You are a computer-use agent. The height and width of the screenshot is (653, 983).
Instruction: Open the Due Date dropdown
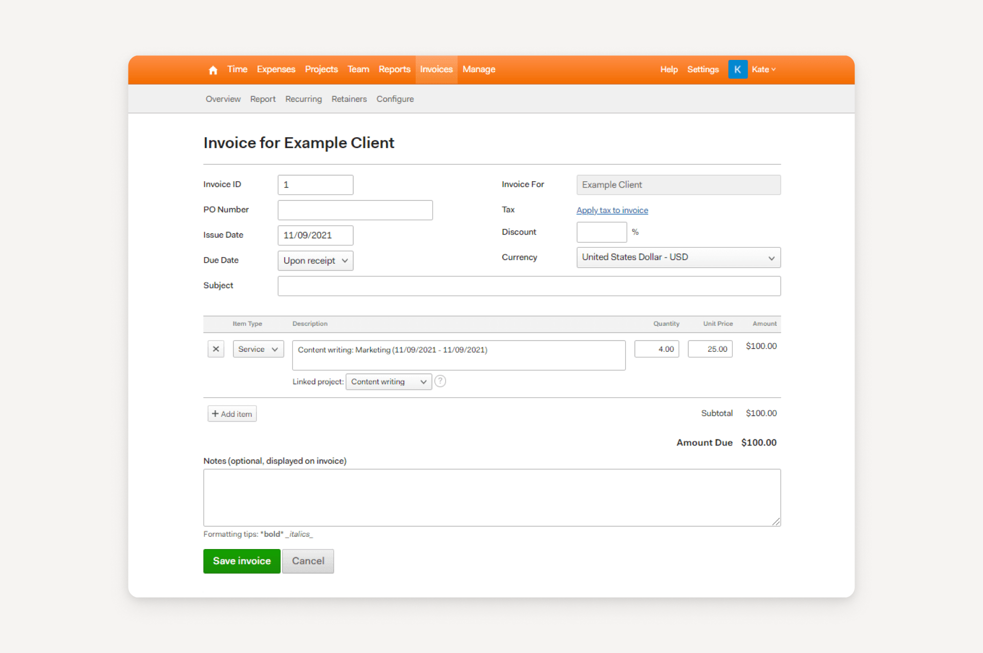coord(315,261)
